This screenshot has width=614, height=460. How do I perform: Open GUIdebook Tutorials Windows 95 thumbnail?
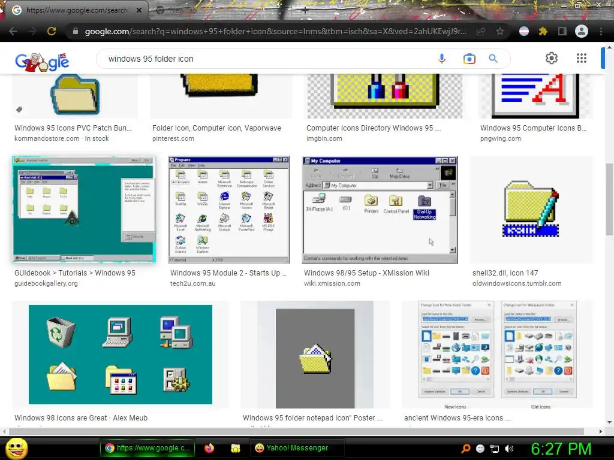[x=84, y=209]
